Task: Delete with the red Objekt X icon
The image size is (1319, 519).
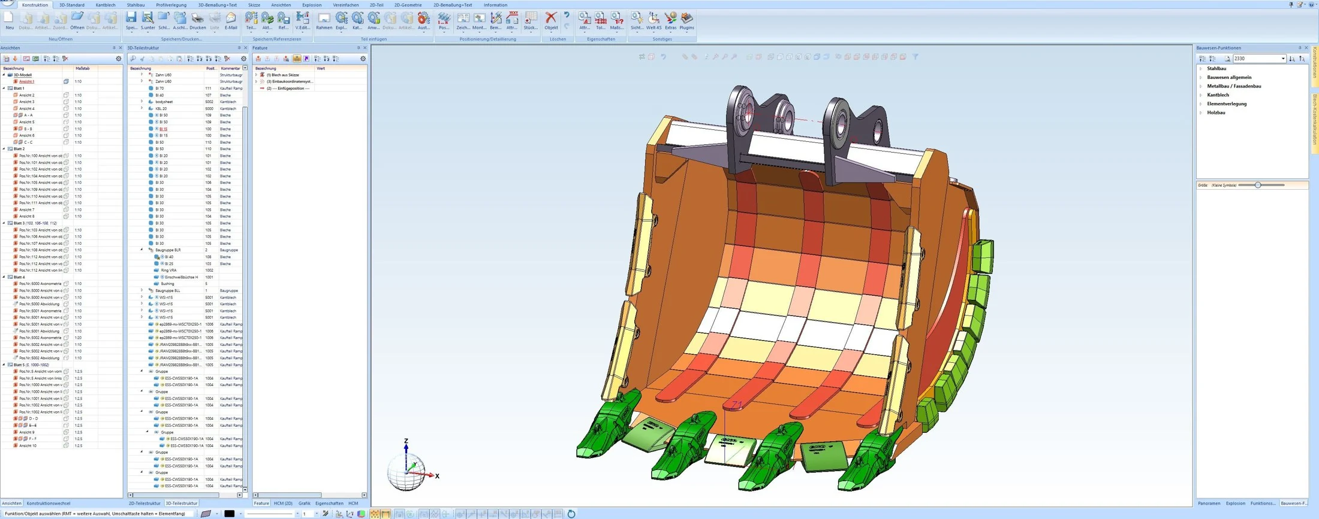Action: tap(551, 20)
